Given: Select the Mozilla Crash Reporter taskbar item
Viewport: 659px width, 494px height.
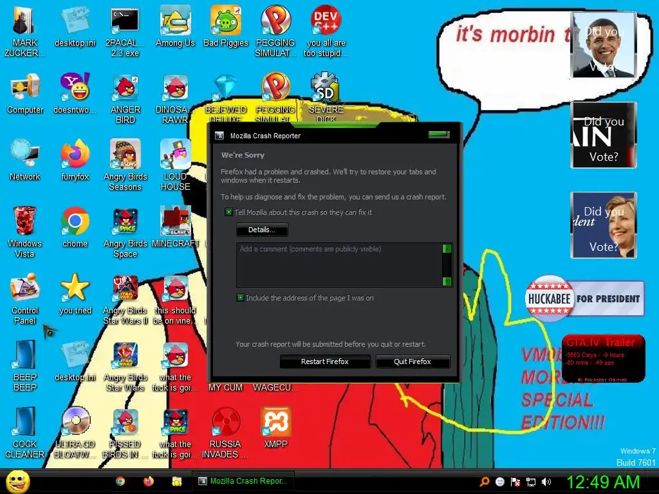Looking at the screenshot, I should [x=243, y=481].
